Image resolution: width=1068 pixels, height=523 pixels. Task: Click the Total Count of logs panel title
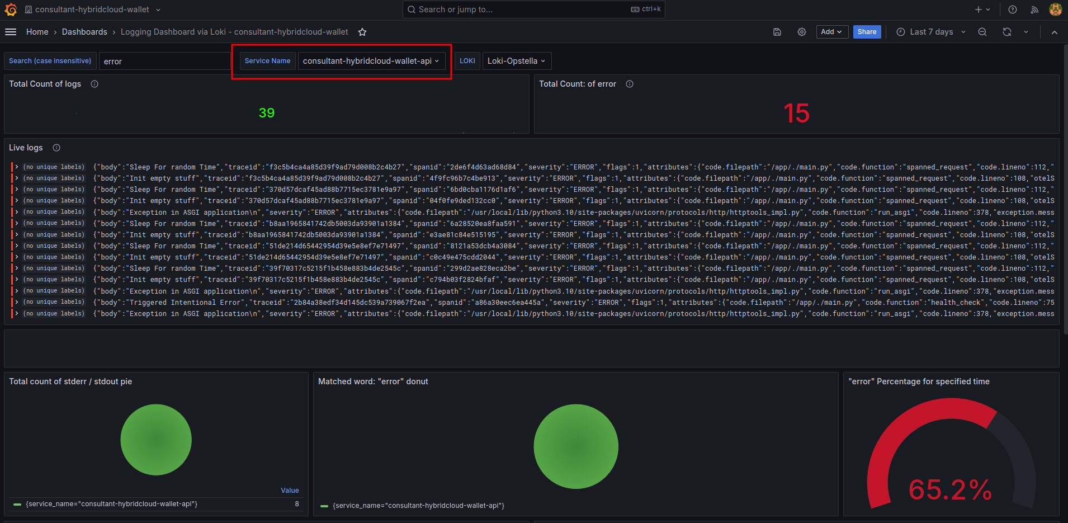[45, 84]
